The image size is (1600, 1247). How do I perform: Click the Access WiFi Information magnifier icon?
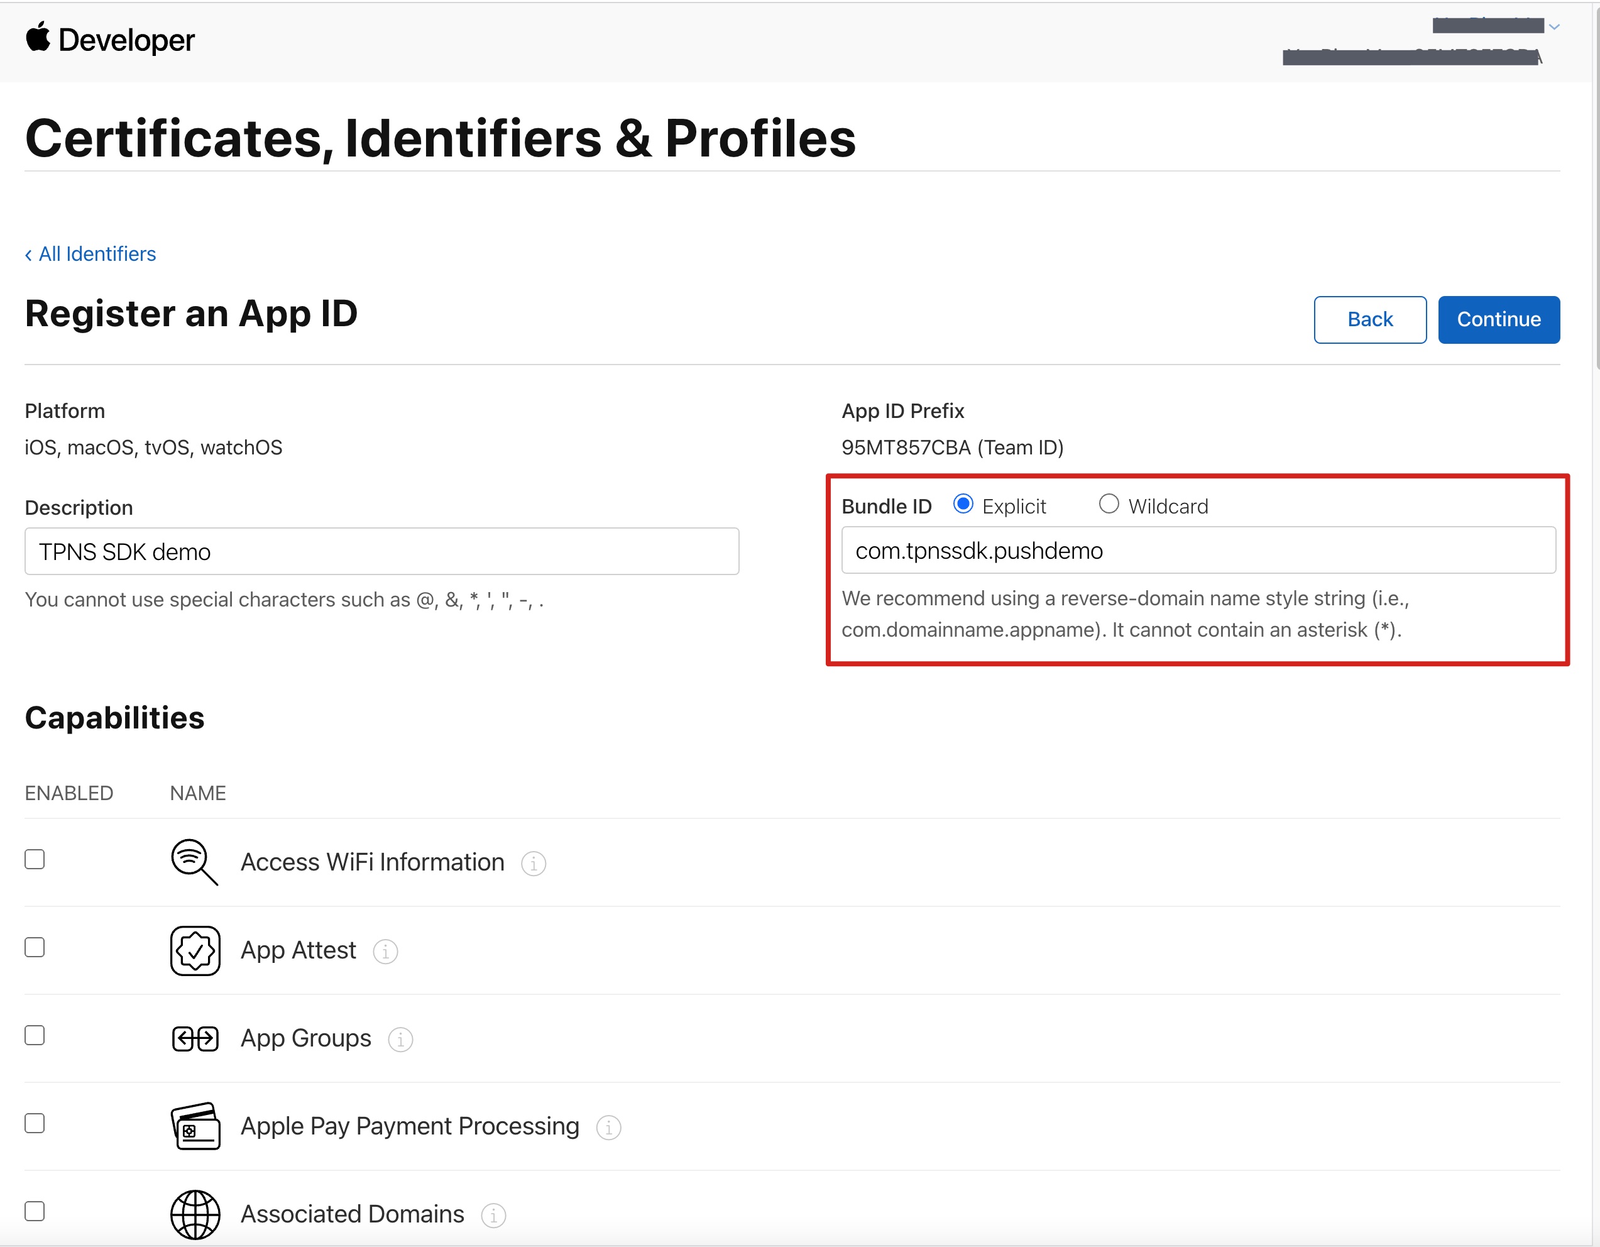pos(194,862)
